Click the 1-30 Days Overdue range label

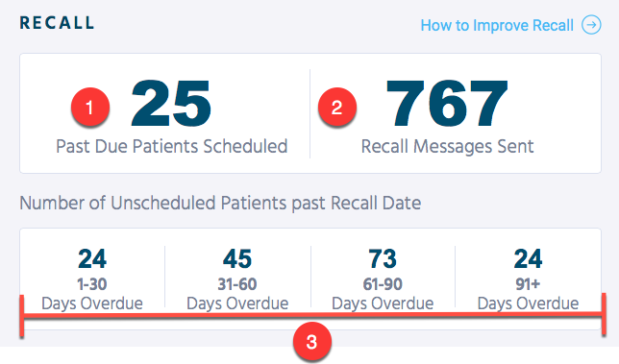click(x=92, y=294)
